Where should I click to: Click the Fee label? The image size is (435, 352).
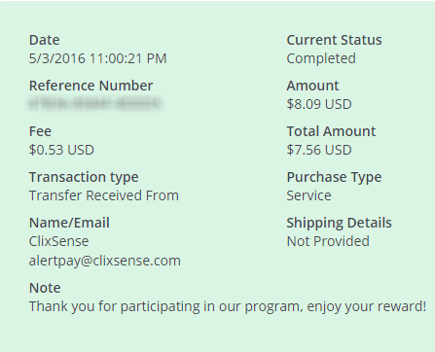coord(40,131)
